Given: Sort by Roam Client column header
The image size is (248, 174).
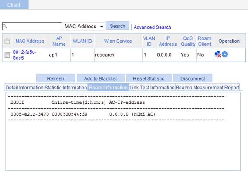Looking at the screenshot, I should (204, 41).
